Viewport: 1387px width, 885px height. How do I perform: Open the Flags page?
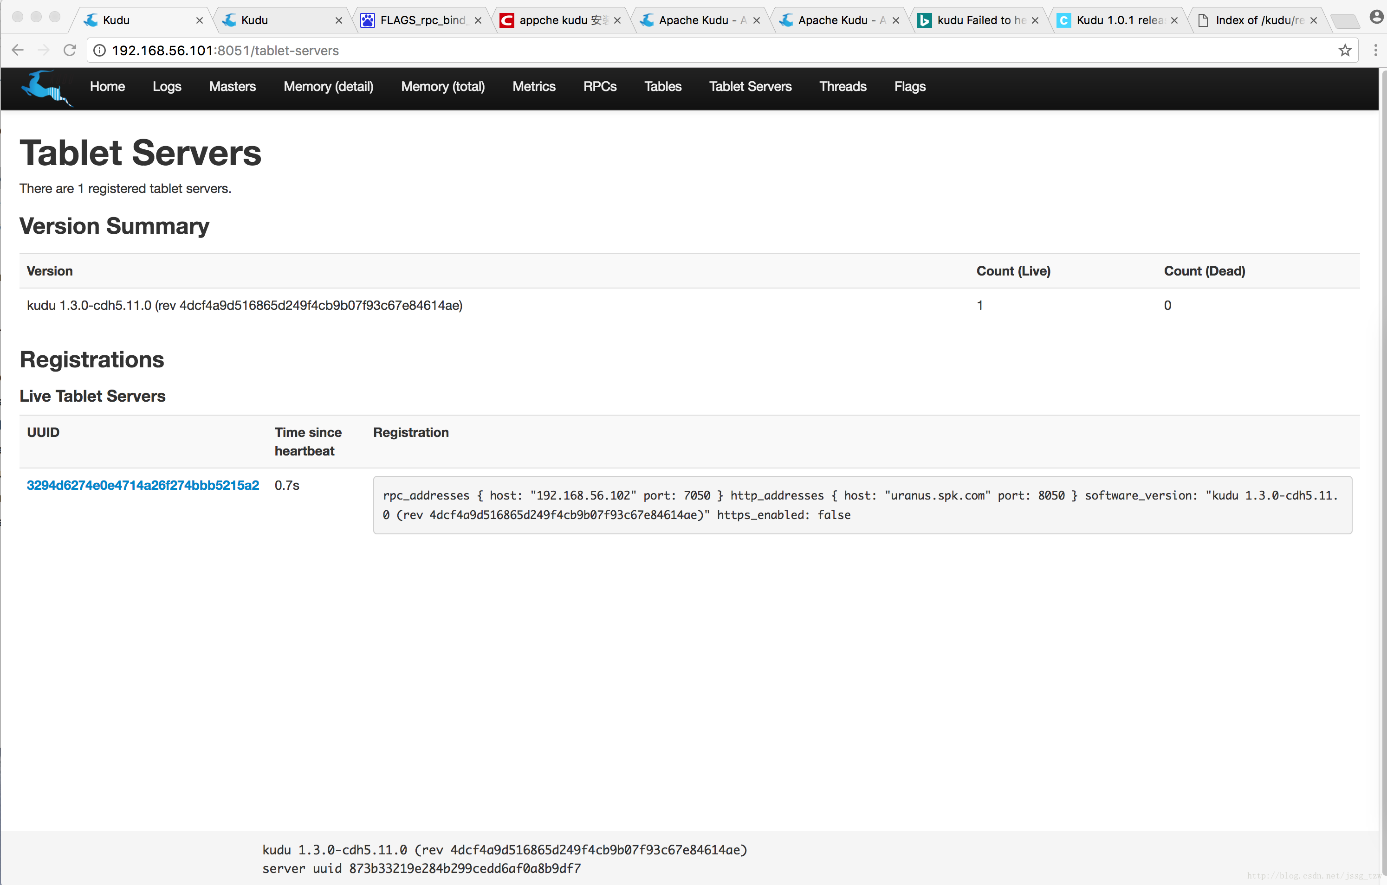[x=909, y=87]
